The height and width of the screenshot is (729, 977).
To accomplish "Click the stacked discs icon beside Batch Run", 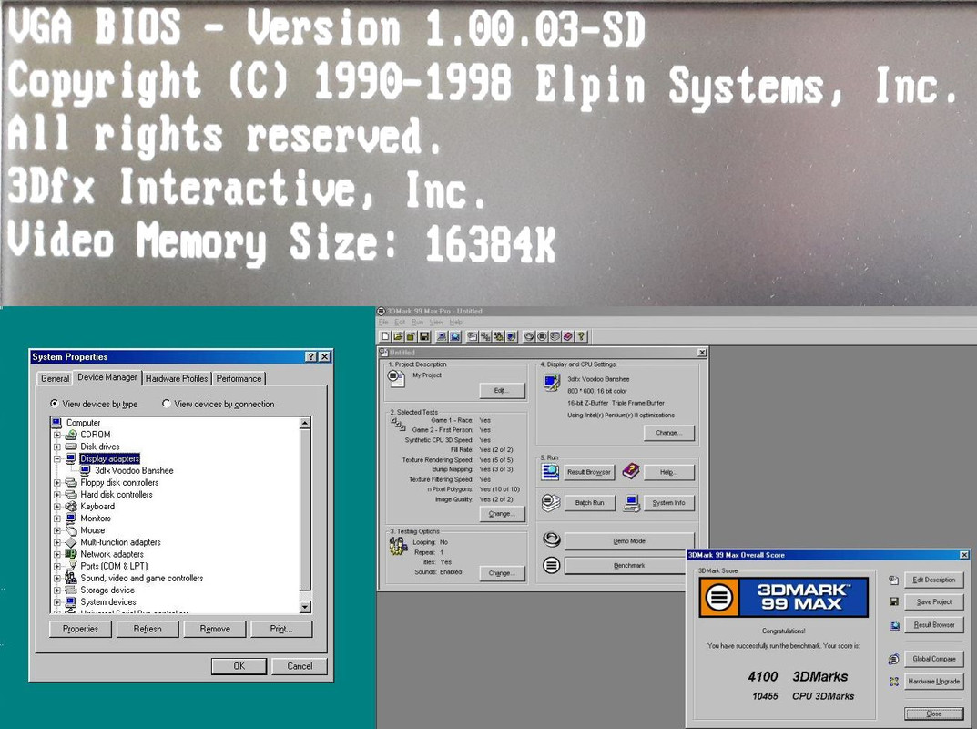I will click(550, 503).
